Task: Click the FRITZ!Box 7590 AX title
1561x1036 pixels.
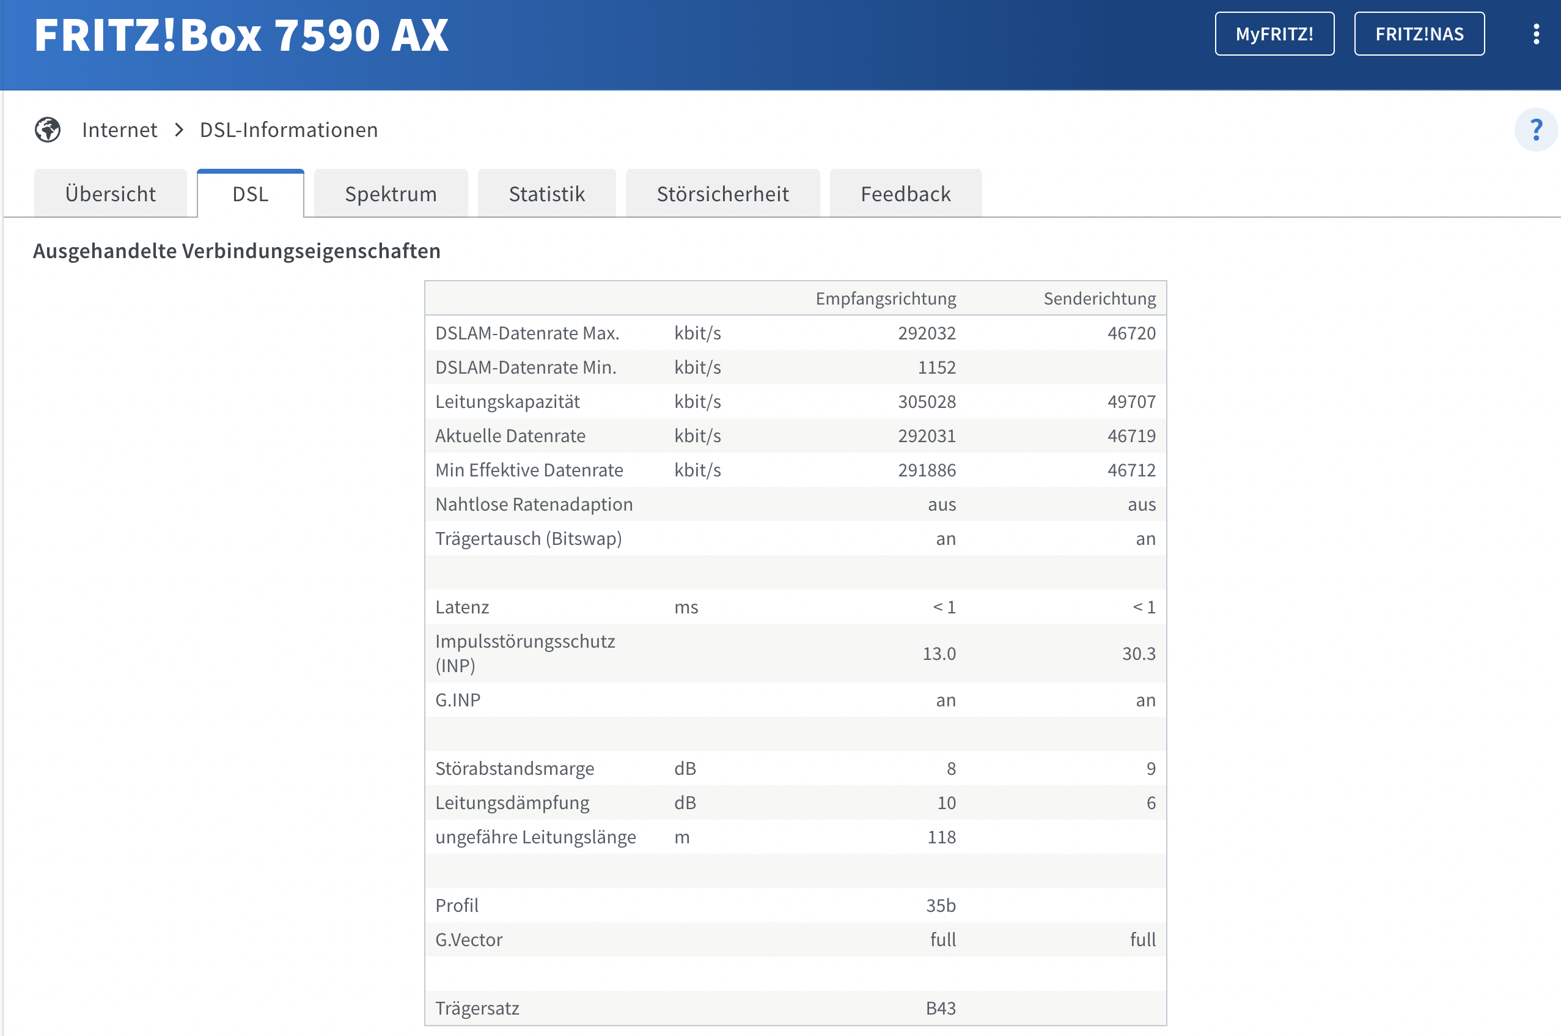Action: (241, 35)
